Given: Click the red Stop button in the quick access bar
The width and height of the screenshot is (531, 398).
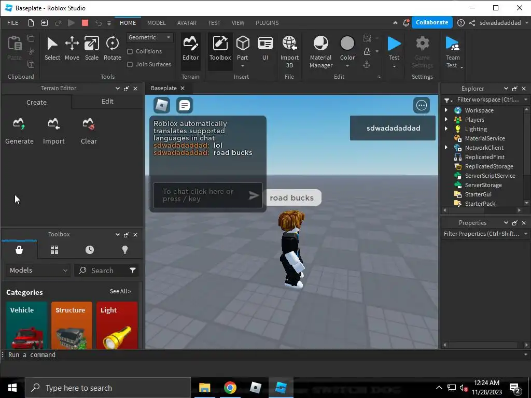Looking at the screenshot, I should (x=85, y=23).
